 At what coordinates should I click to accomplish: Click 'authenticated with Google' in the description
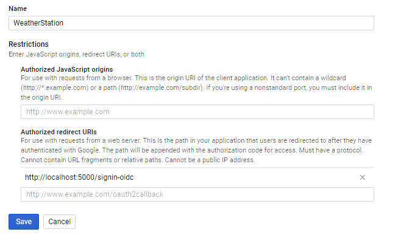pyautogui.click(x=60, y=150)
